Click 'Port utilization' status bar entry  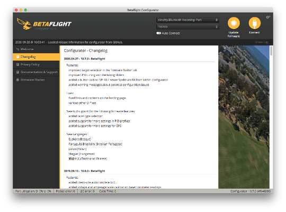pyautogui.click(x=33, y=191)
